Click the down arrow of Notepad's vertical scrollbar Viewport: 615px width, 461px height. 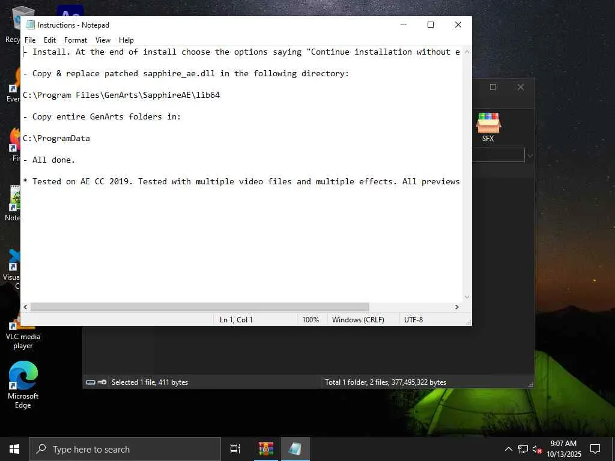467,297
